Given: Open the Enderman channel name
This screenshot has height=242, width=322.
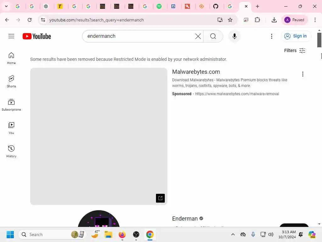Looking at the screenshot, I should click(x=185, y=219).
